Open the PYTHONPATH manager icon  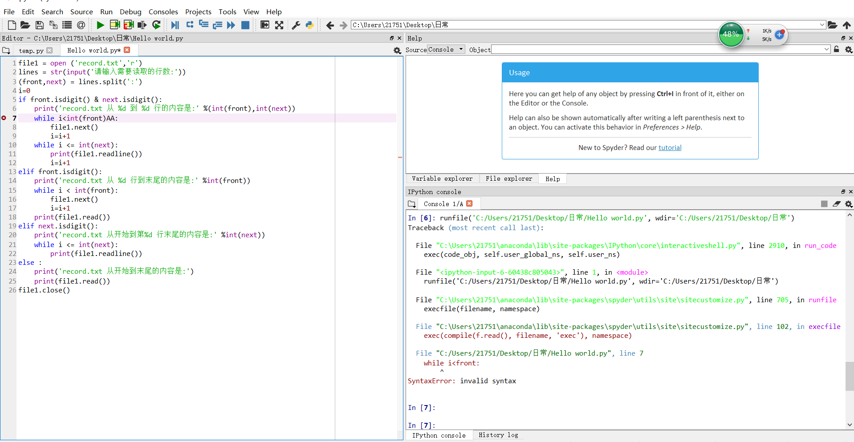(309, 25)
